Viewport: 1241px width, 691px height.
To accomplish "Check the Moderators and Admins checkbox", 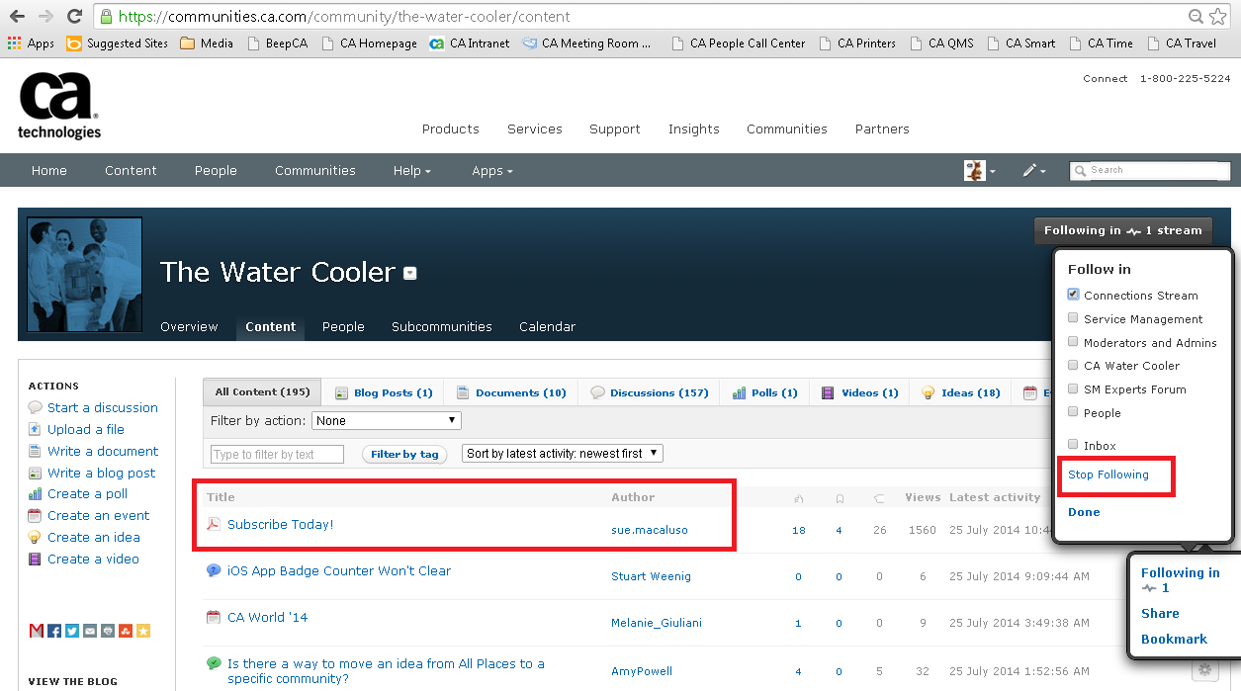I will [x=1073, y=342].
